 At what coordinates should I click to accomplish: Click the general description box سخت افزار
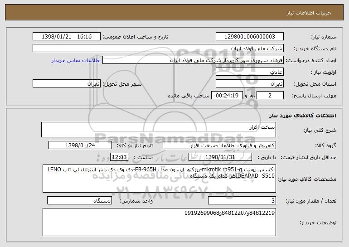tap(159, 130)
